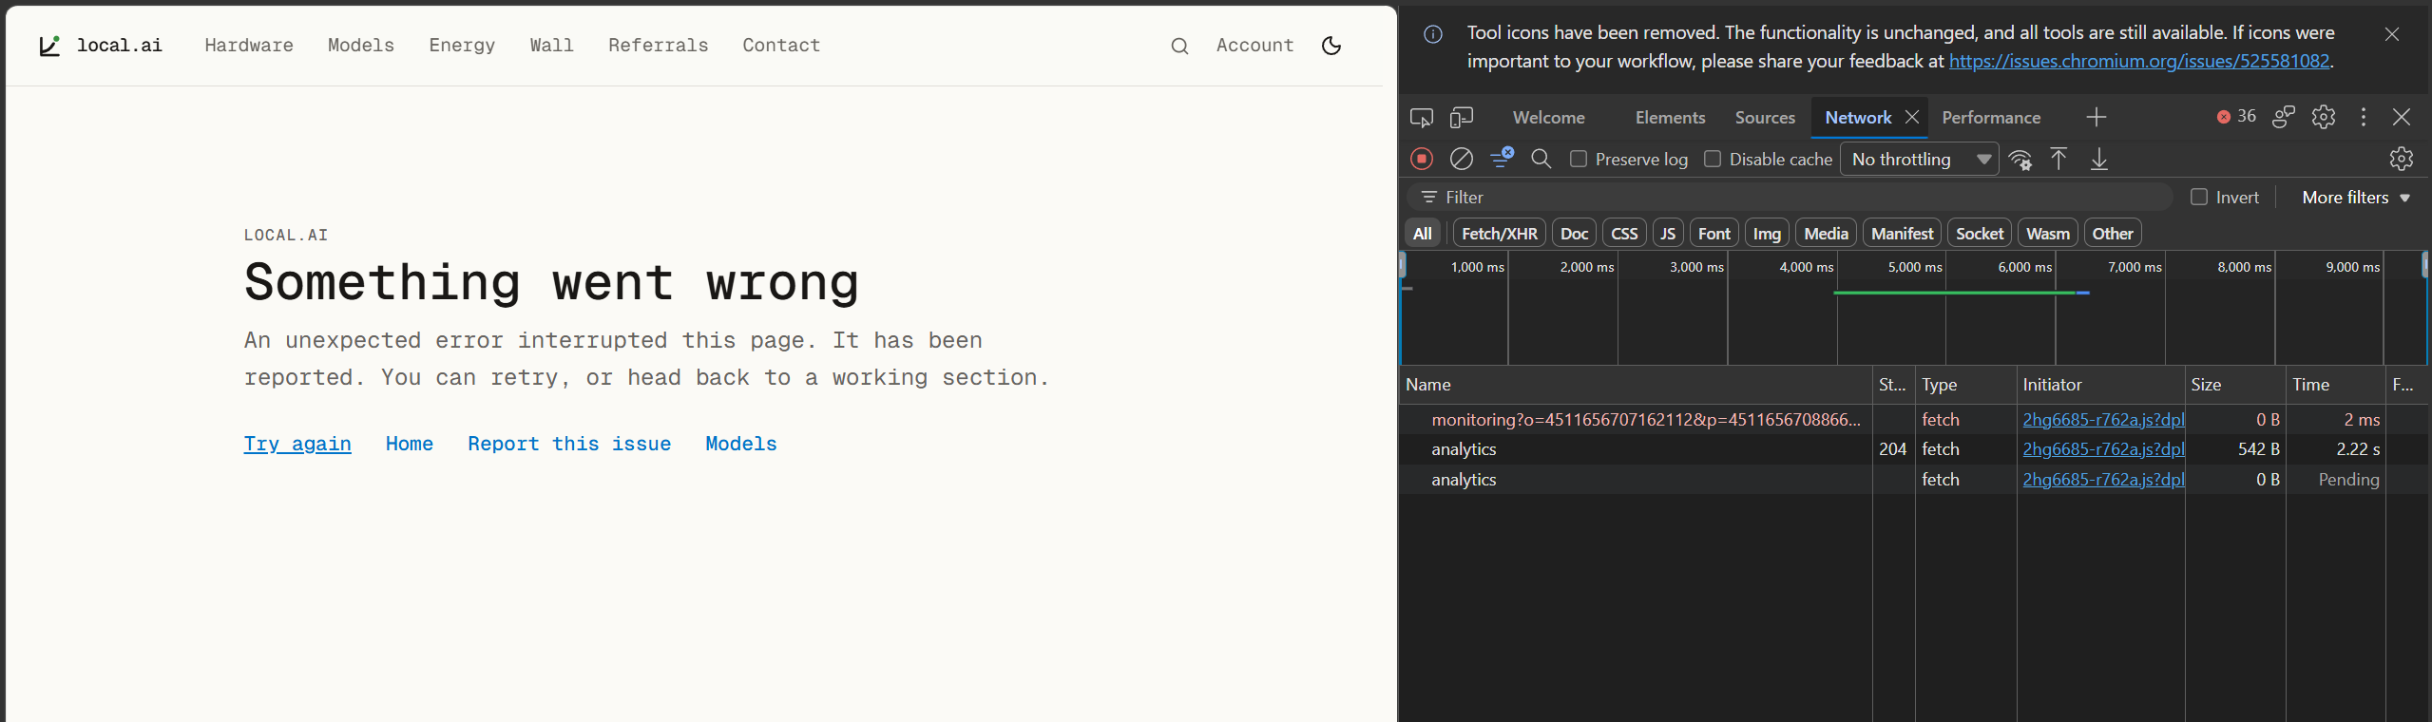This screenshot has height=722, width=2432.
Task: Open the profile sync icon beside errors
Action: [2284, 117]
